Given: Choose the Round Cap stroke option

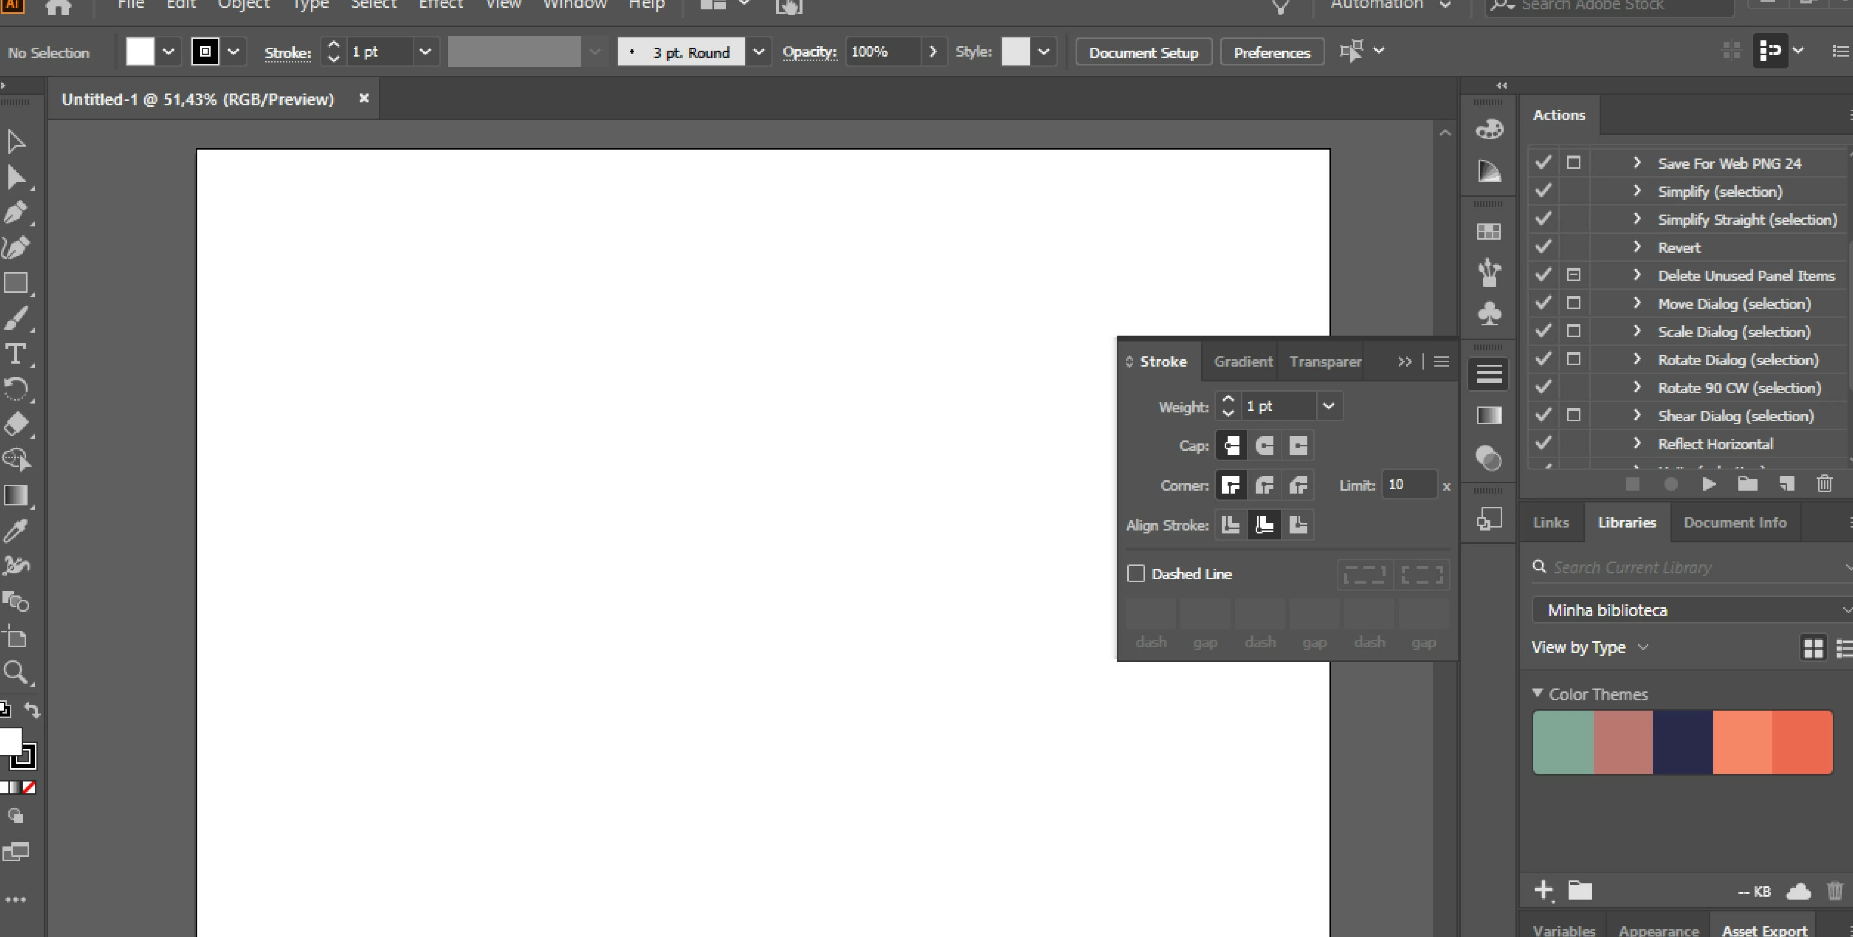Looking at the screenshot, I should (1265, 445).
